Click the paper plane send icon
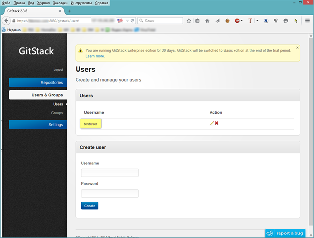The width and height of the screenshot is (314, 238). [x=218, y=21]
